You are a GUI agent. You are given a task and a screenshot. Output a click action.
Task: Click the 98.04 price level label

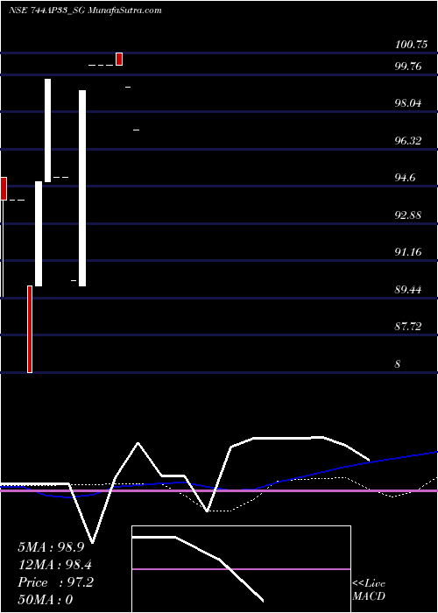[x=408, y=103]
